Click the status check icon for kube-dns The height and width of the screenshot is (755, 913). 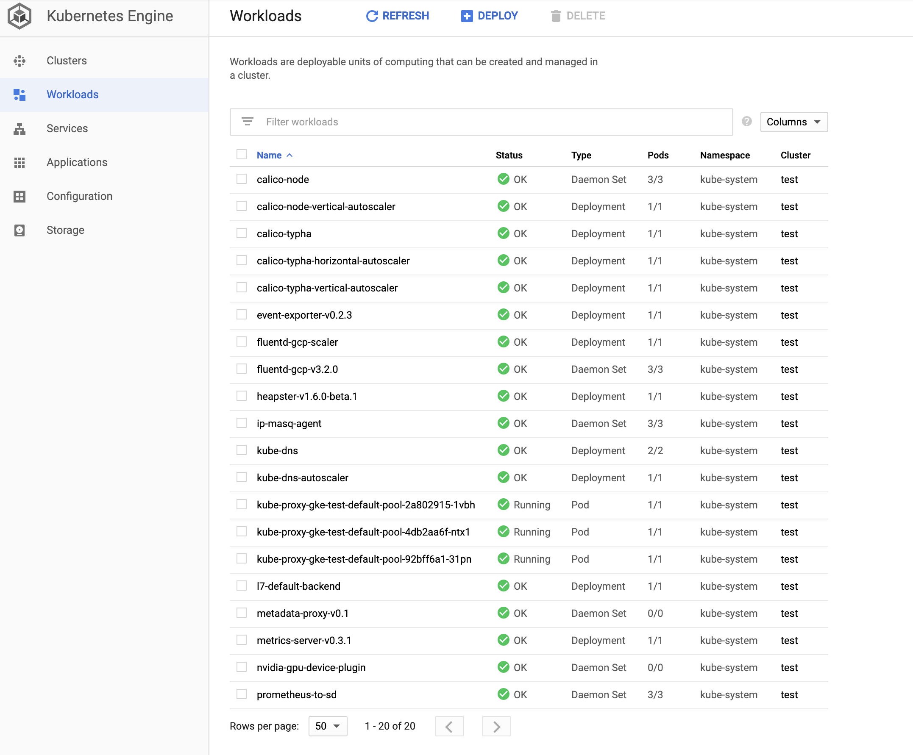coord(504,450)
